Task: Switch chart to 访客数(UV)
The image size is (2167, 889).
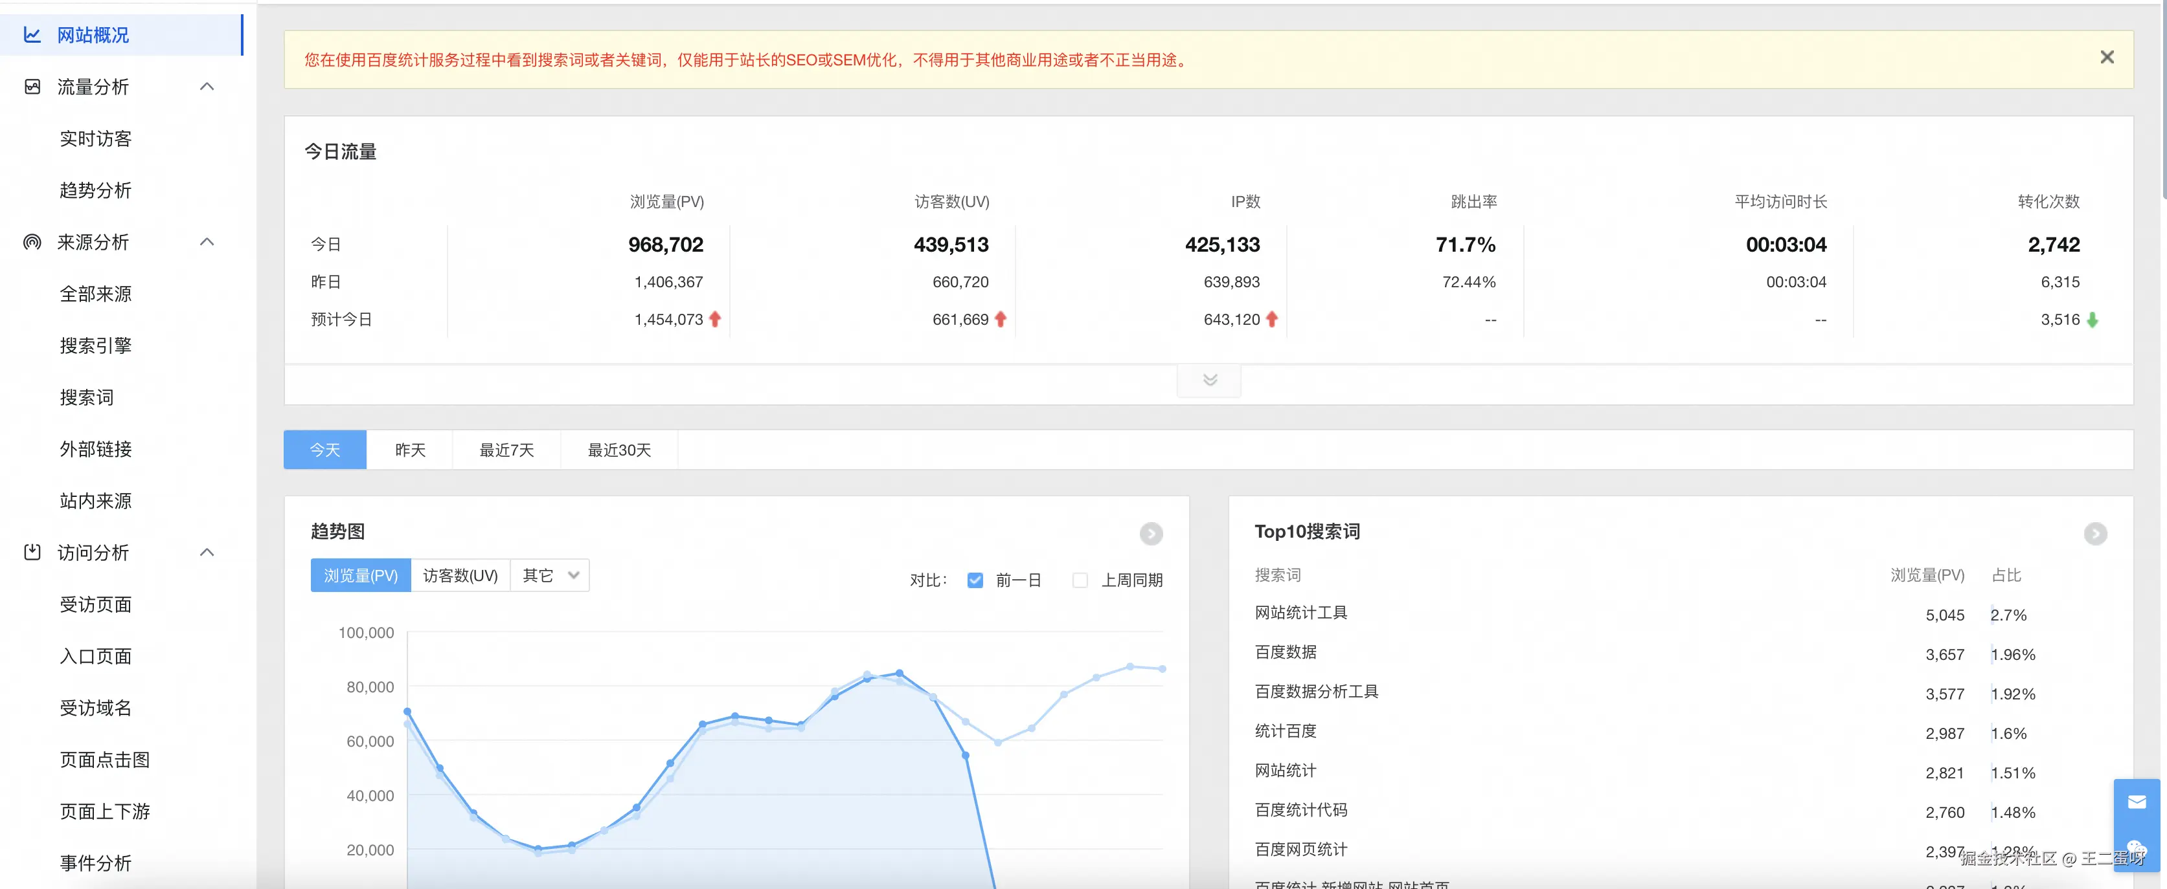Action: [460, 576]
